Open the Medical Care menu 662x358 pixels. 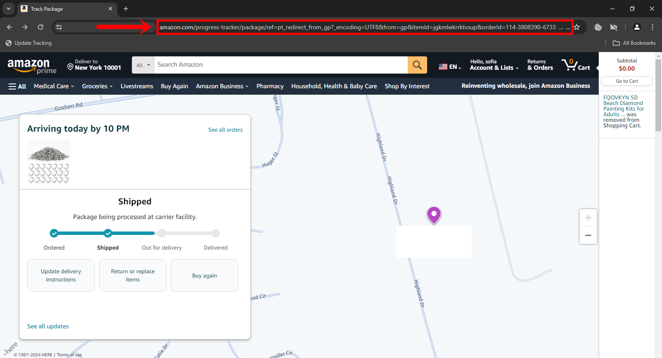tap(54, 86)
